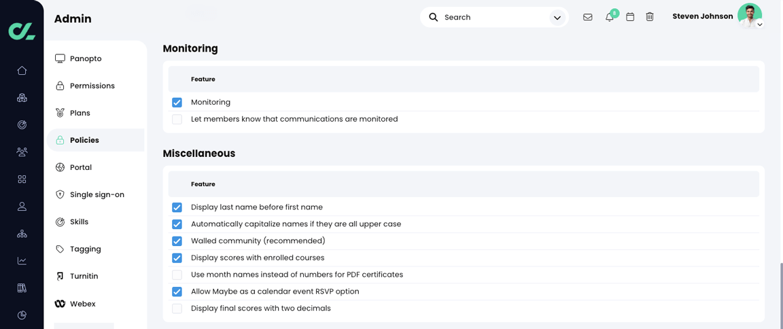Open the cubes icon in left rail
Screen dimensions: 783x329
coord(22,98)
